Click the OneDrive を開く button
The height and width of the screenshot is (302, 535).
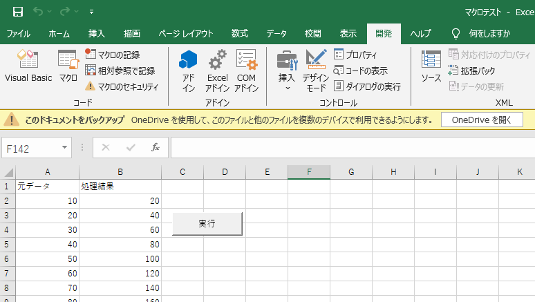(x=482, y=120)
